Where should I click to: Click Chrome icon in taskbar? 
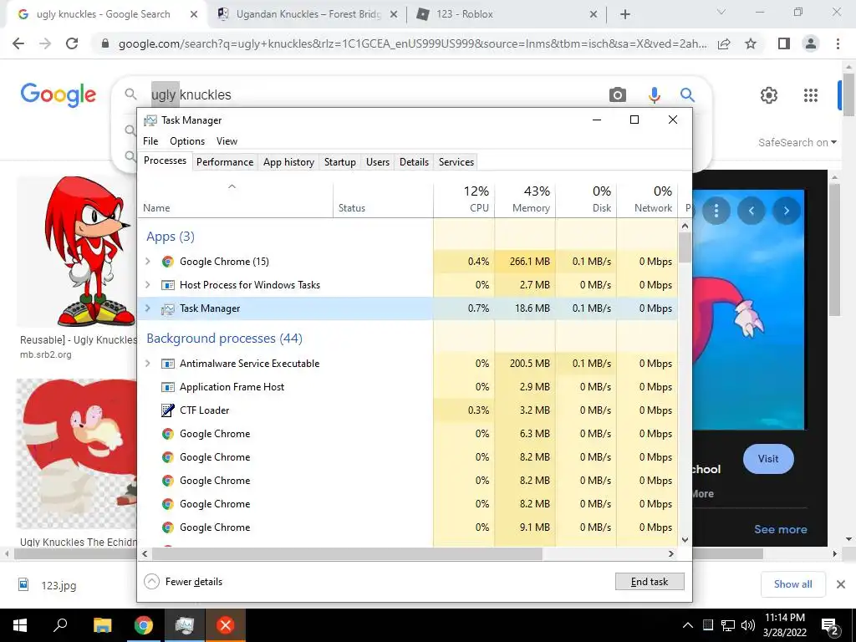[143, 625]
